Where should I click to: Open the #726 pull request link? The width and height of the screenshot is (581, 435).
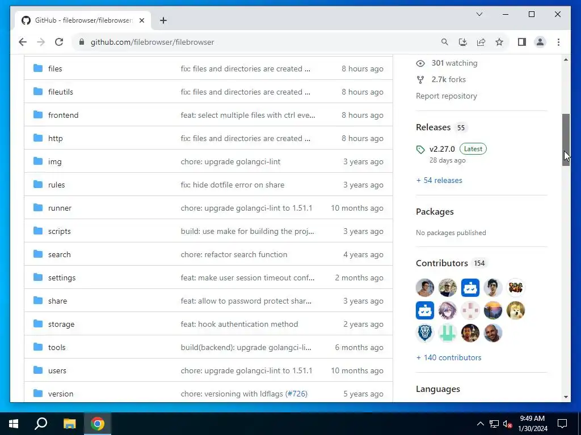click(297, 394)
